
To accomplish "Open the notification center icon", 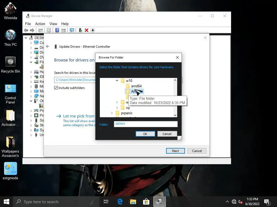I will click(x=267, y=202).
